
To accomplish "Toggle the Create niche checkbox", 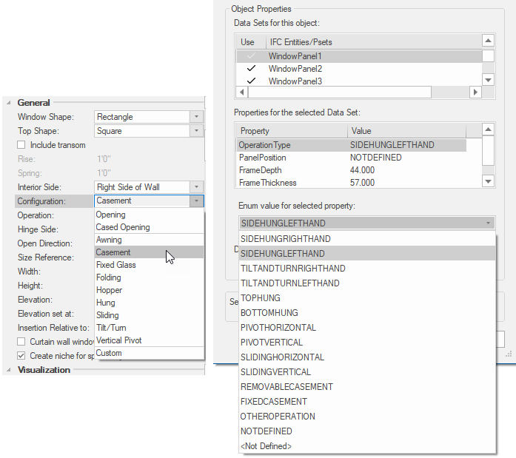I will pyautogui.click(x=21, y=356).
